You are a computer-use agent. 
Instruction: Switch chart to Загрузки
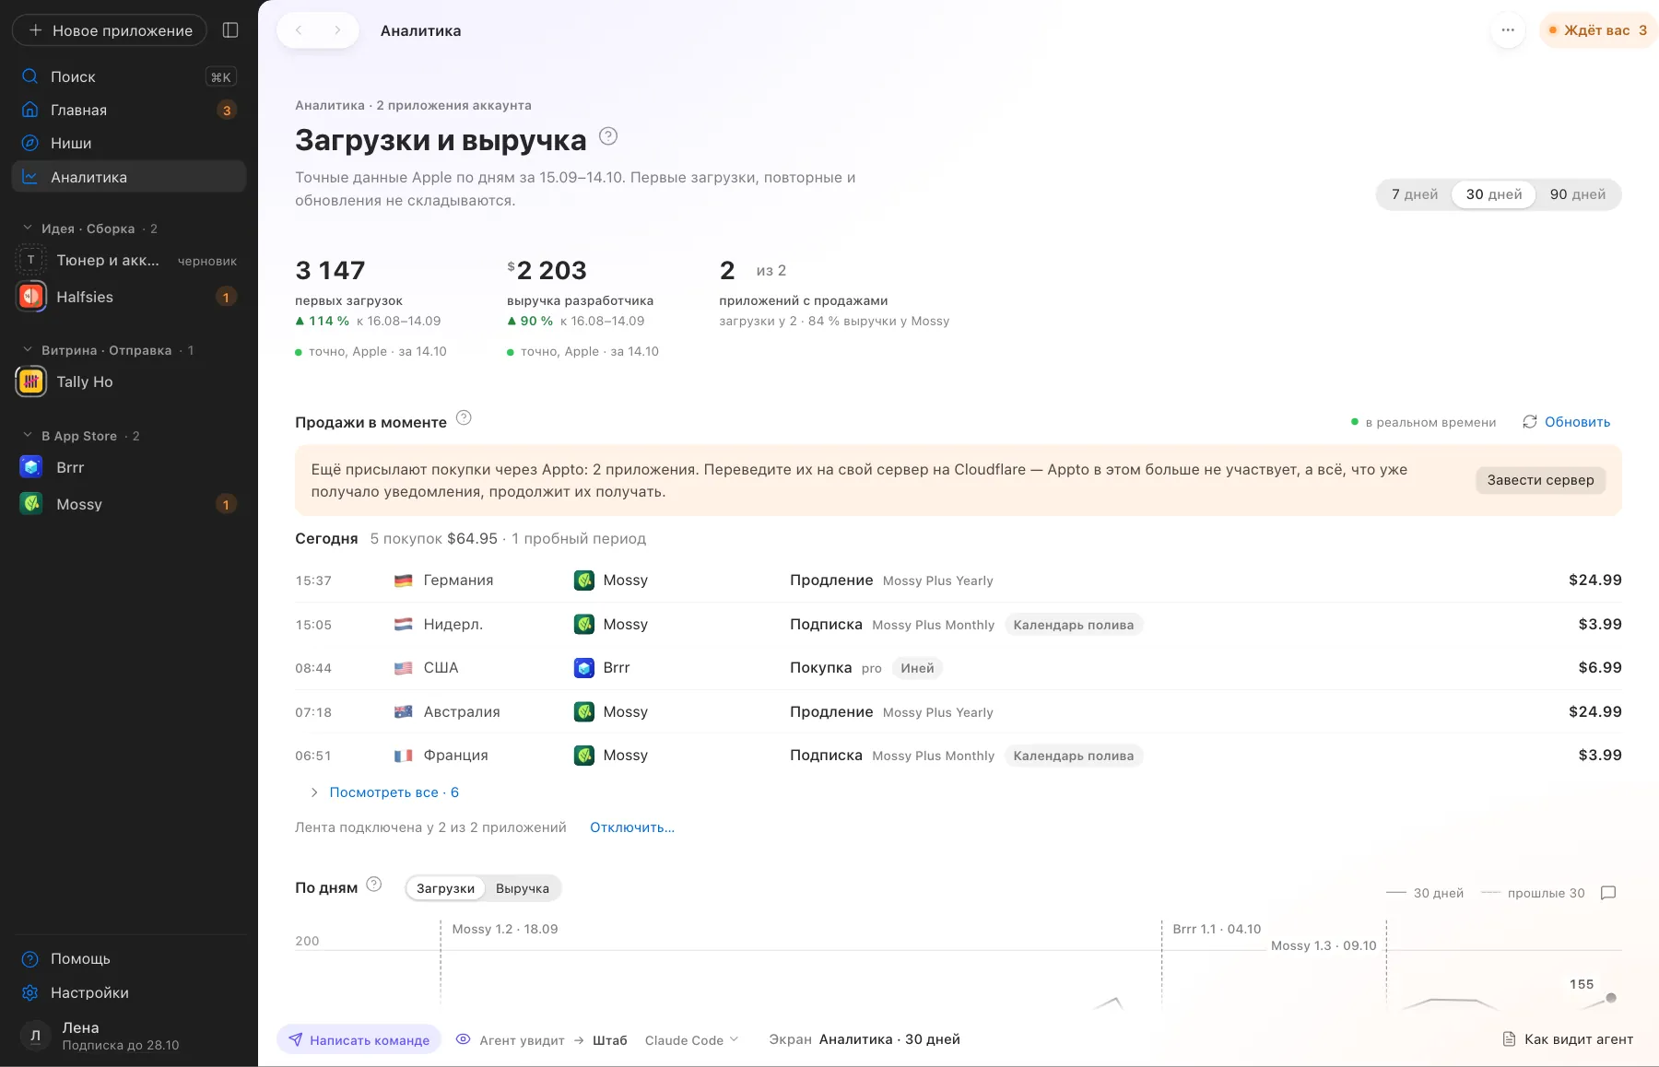[x=445, y=888]
